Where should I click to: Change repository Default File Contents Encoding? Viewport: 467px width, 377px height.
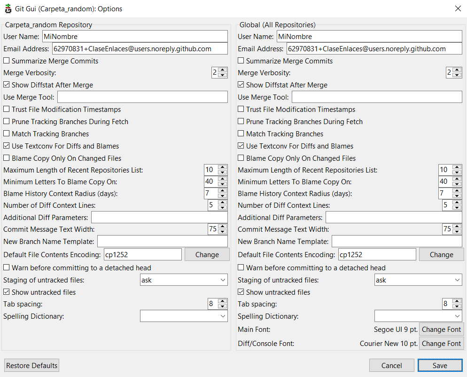207,254
